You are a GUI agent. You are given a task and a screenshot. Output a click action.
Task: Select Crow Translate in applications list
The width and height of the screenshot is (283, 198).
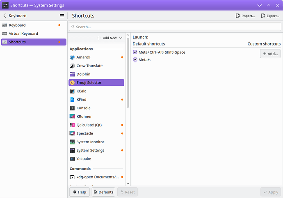96,66
